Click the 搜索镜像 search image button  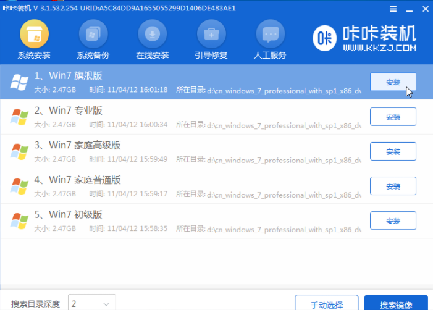395,304
